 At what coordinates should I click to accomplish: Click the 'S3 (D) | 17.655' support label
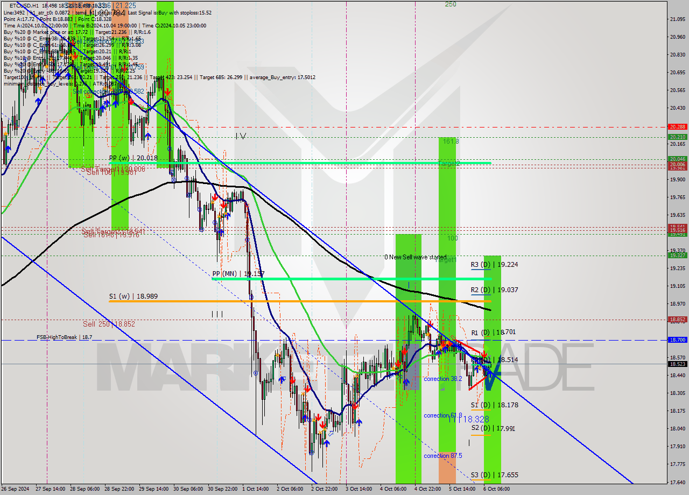(x=494, y=475)
